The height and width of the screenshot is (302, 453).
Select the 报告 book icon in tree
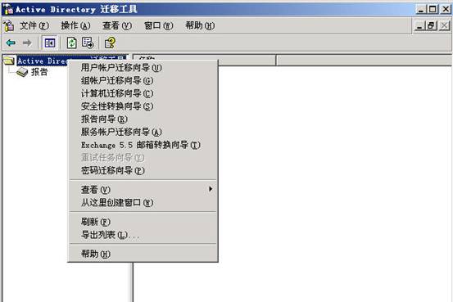(x=22, y=72)
